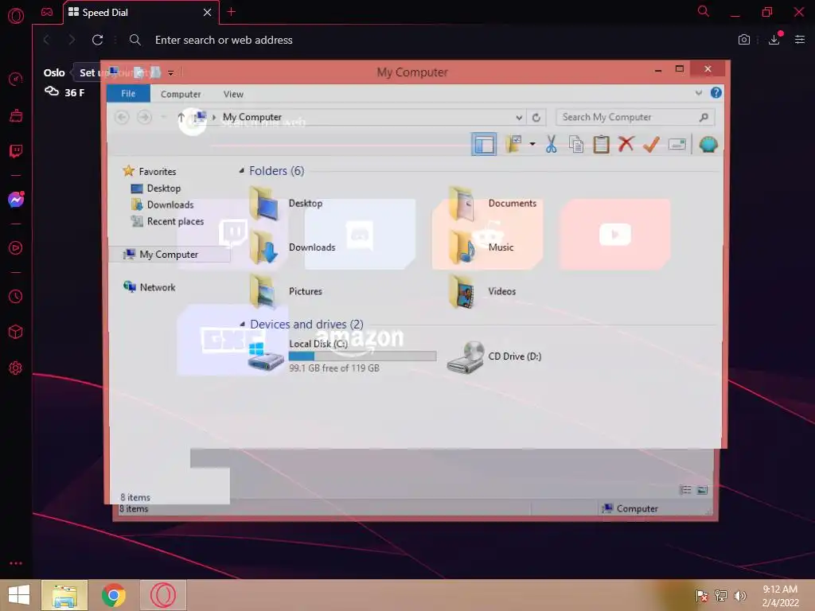Open Chrome from taskbar
The width and height of the screenshot is (815, 611).
114,595
